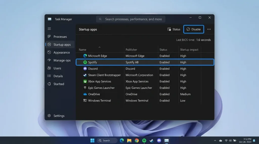The height and width of the screenshot is (144, 259).
Task: Select the Discord row name
Action: tap(93, 69)
